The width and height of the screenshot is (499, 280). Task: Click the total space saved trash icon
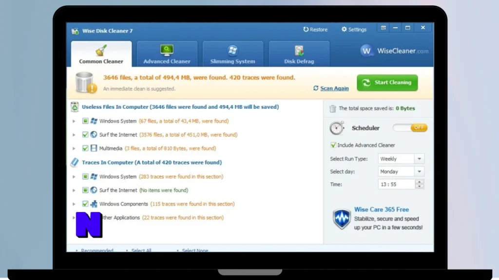(x=332, y=108)
